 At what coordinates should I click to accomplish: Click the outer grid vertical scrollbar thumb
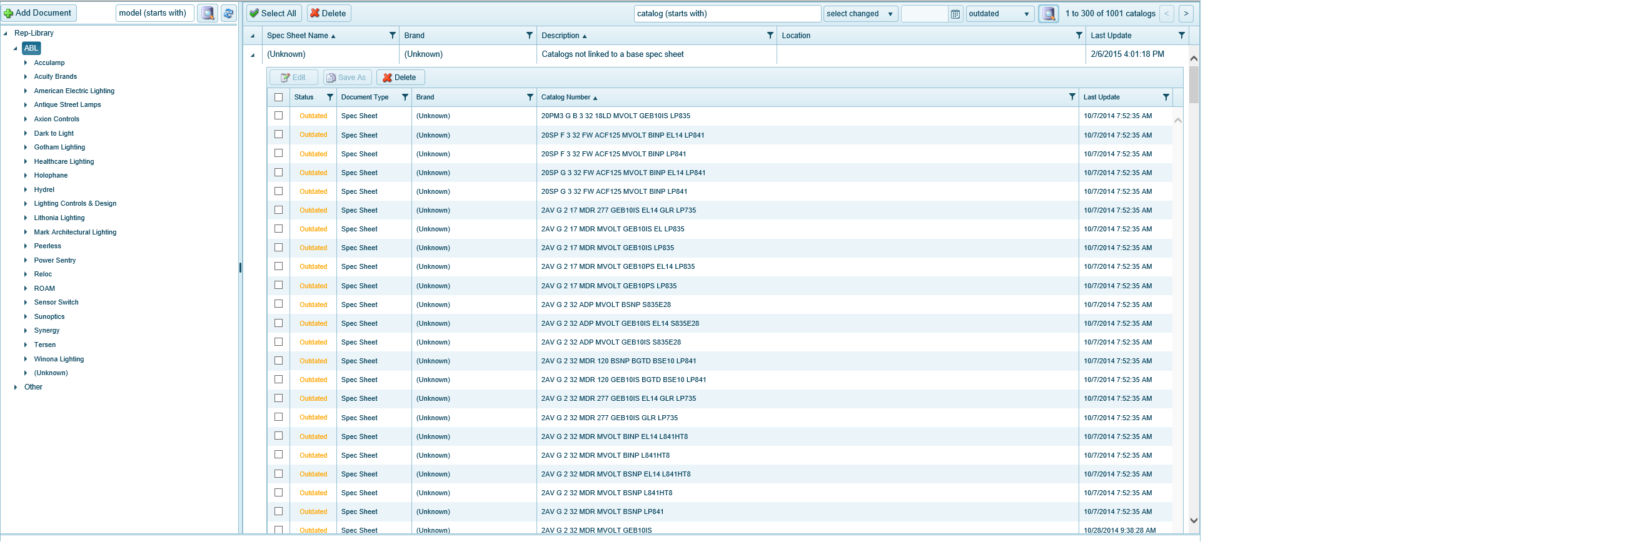click(x=1194, y=84)
